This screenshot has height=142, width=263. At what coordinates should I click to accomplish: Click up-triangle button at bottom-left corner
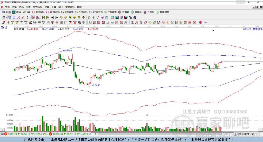(x=2, y=130)
